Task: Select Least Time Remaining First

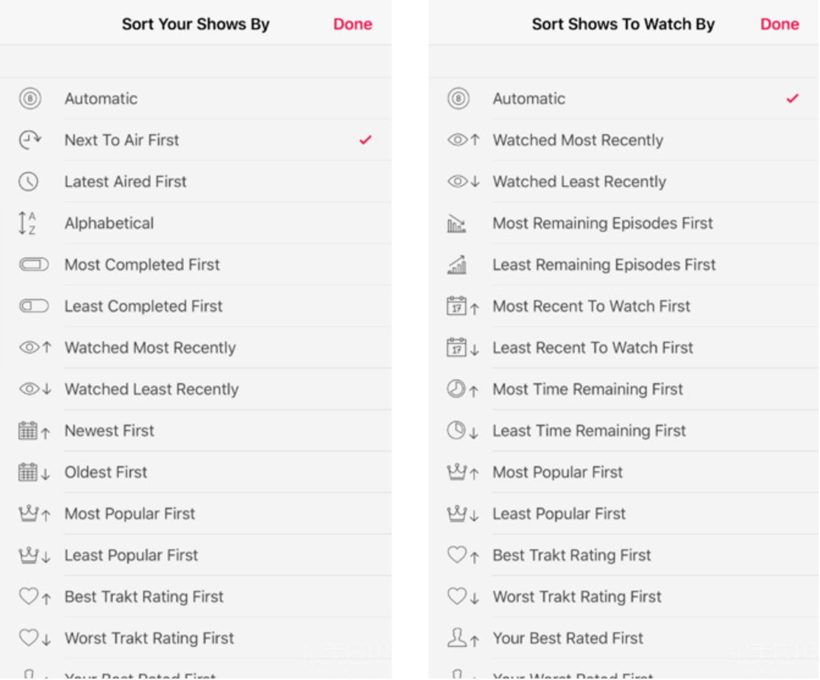Action: 623,431
